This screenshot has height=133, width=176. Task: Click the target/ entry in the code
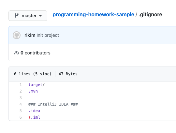(x=37, y=85)
